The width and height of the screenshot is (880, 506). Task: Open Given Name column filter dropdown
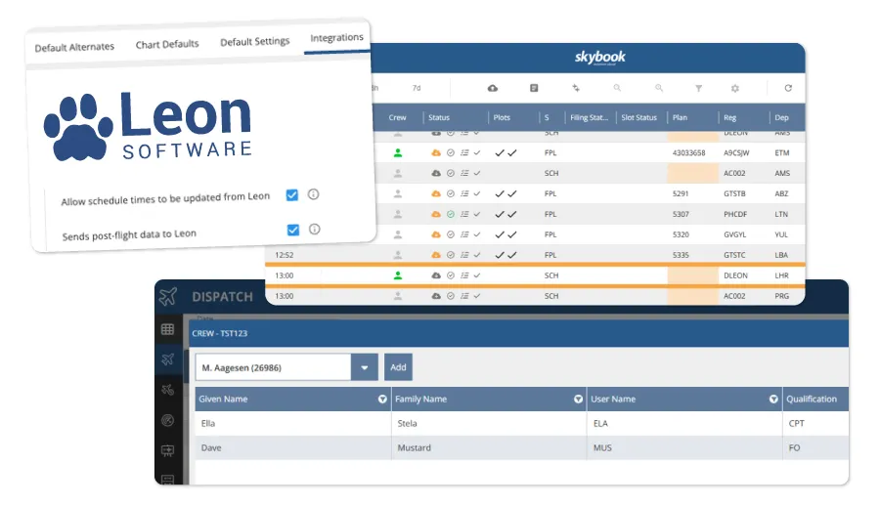pyautogui.click(x=382, y=399)
